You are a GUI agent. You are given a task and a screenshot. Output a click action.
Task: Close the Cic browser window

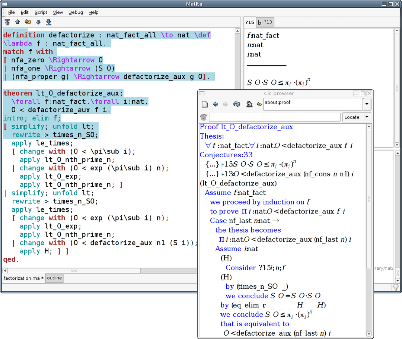click(369, 94)
